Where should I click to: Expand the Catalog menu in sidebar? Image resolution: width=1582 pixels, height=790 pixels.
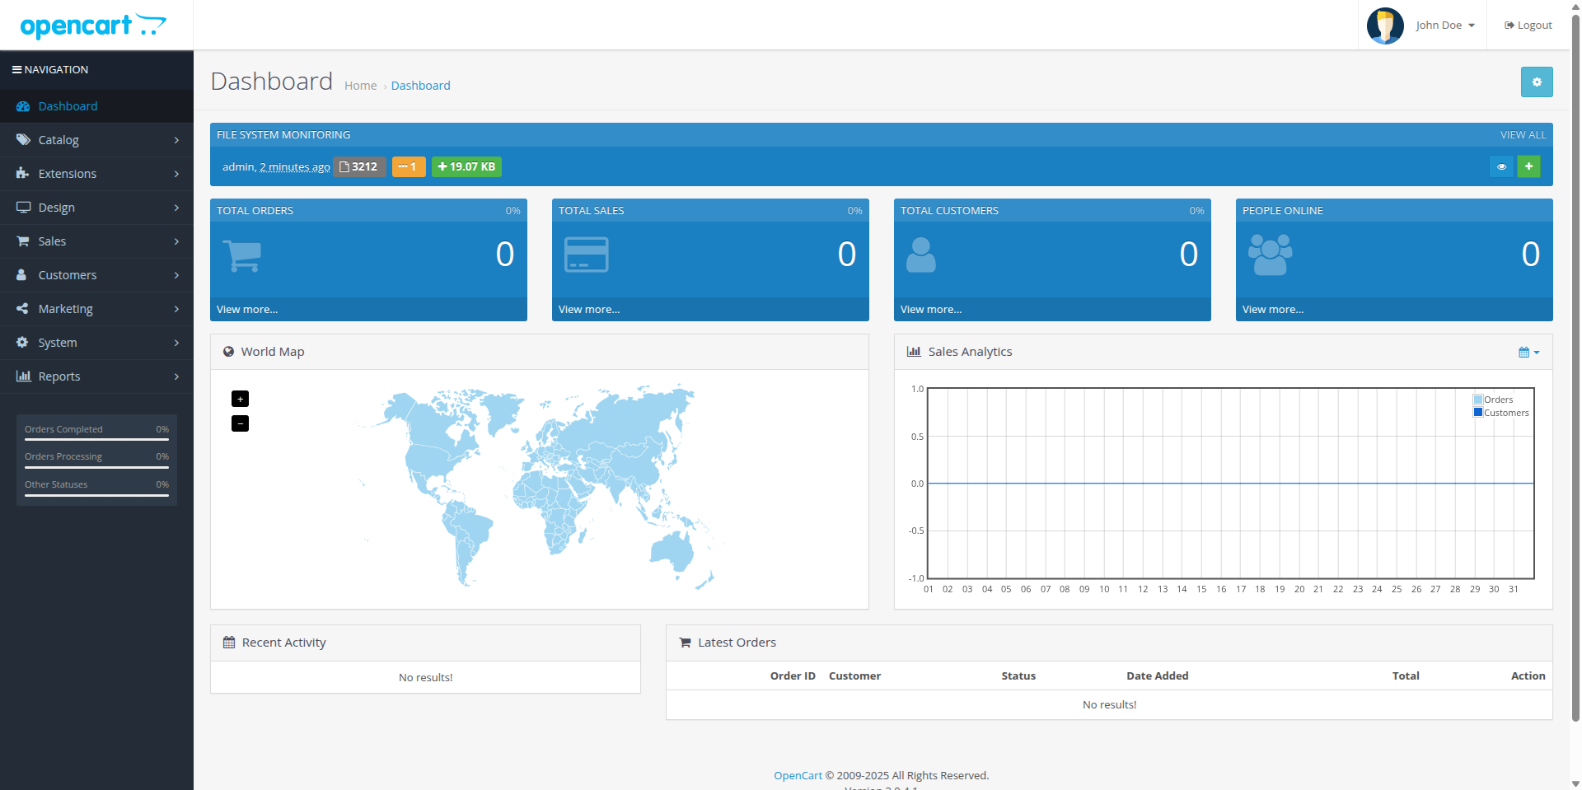(x=96, y=140)
